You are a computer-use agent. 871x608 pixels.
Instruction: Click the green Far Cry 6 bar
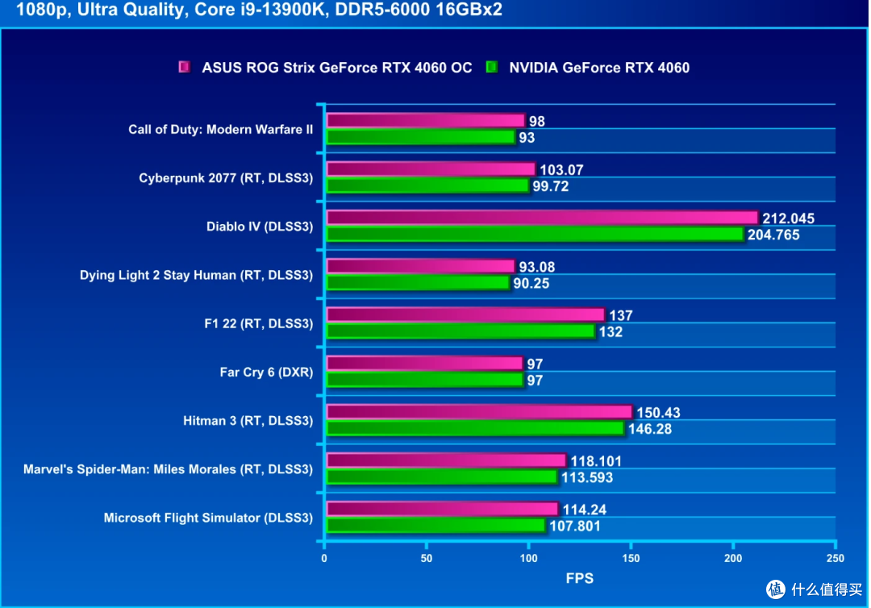point(425,380)
